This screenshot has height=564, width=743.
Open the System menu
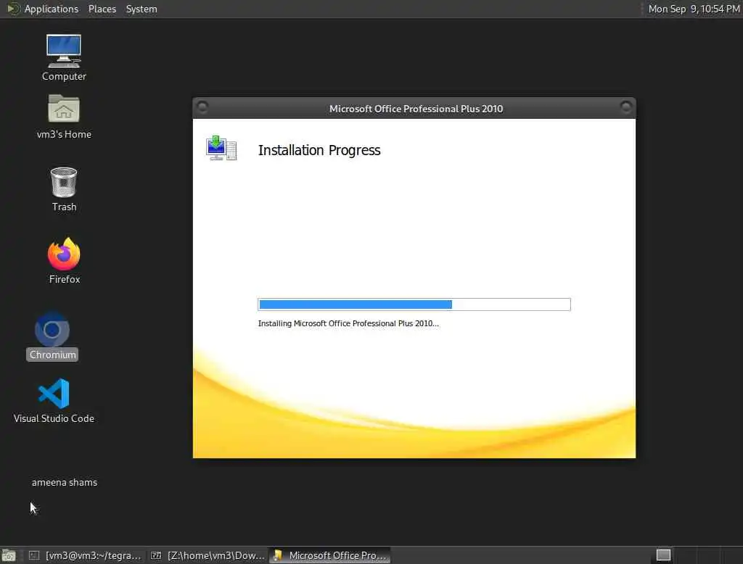pos(141,9)
